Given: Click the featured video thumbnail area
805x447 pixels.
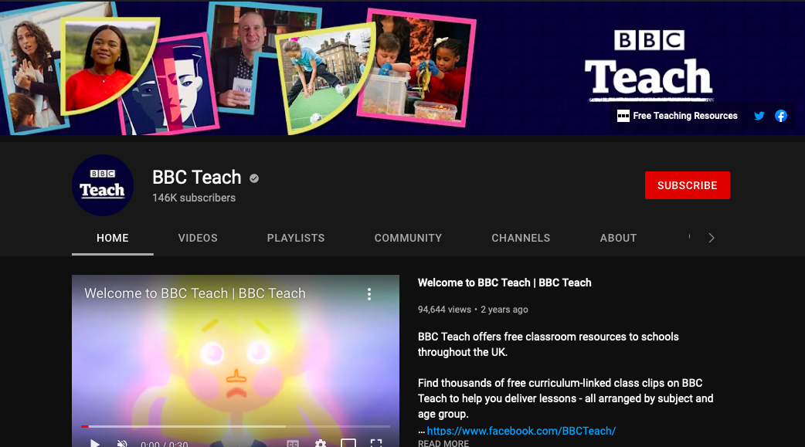Looking at the screenshot, I should coord(236,361).
